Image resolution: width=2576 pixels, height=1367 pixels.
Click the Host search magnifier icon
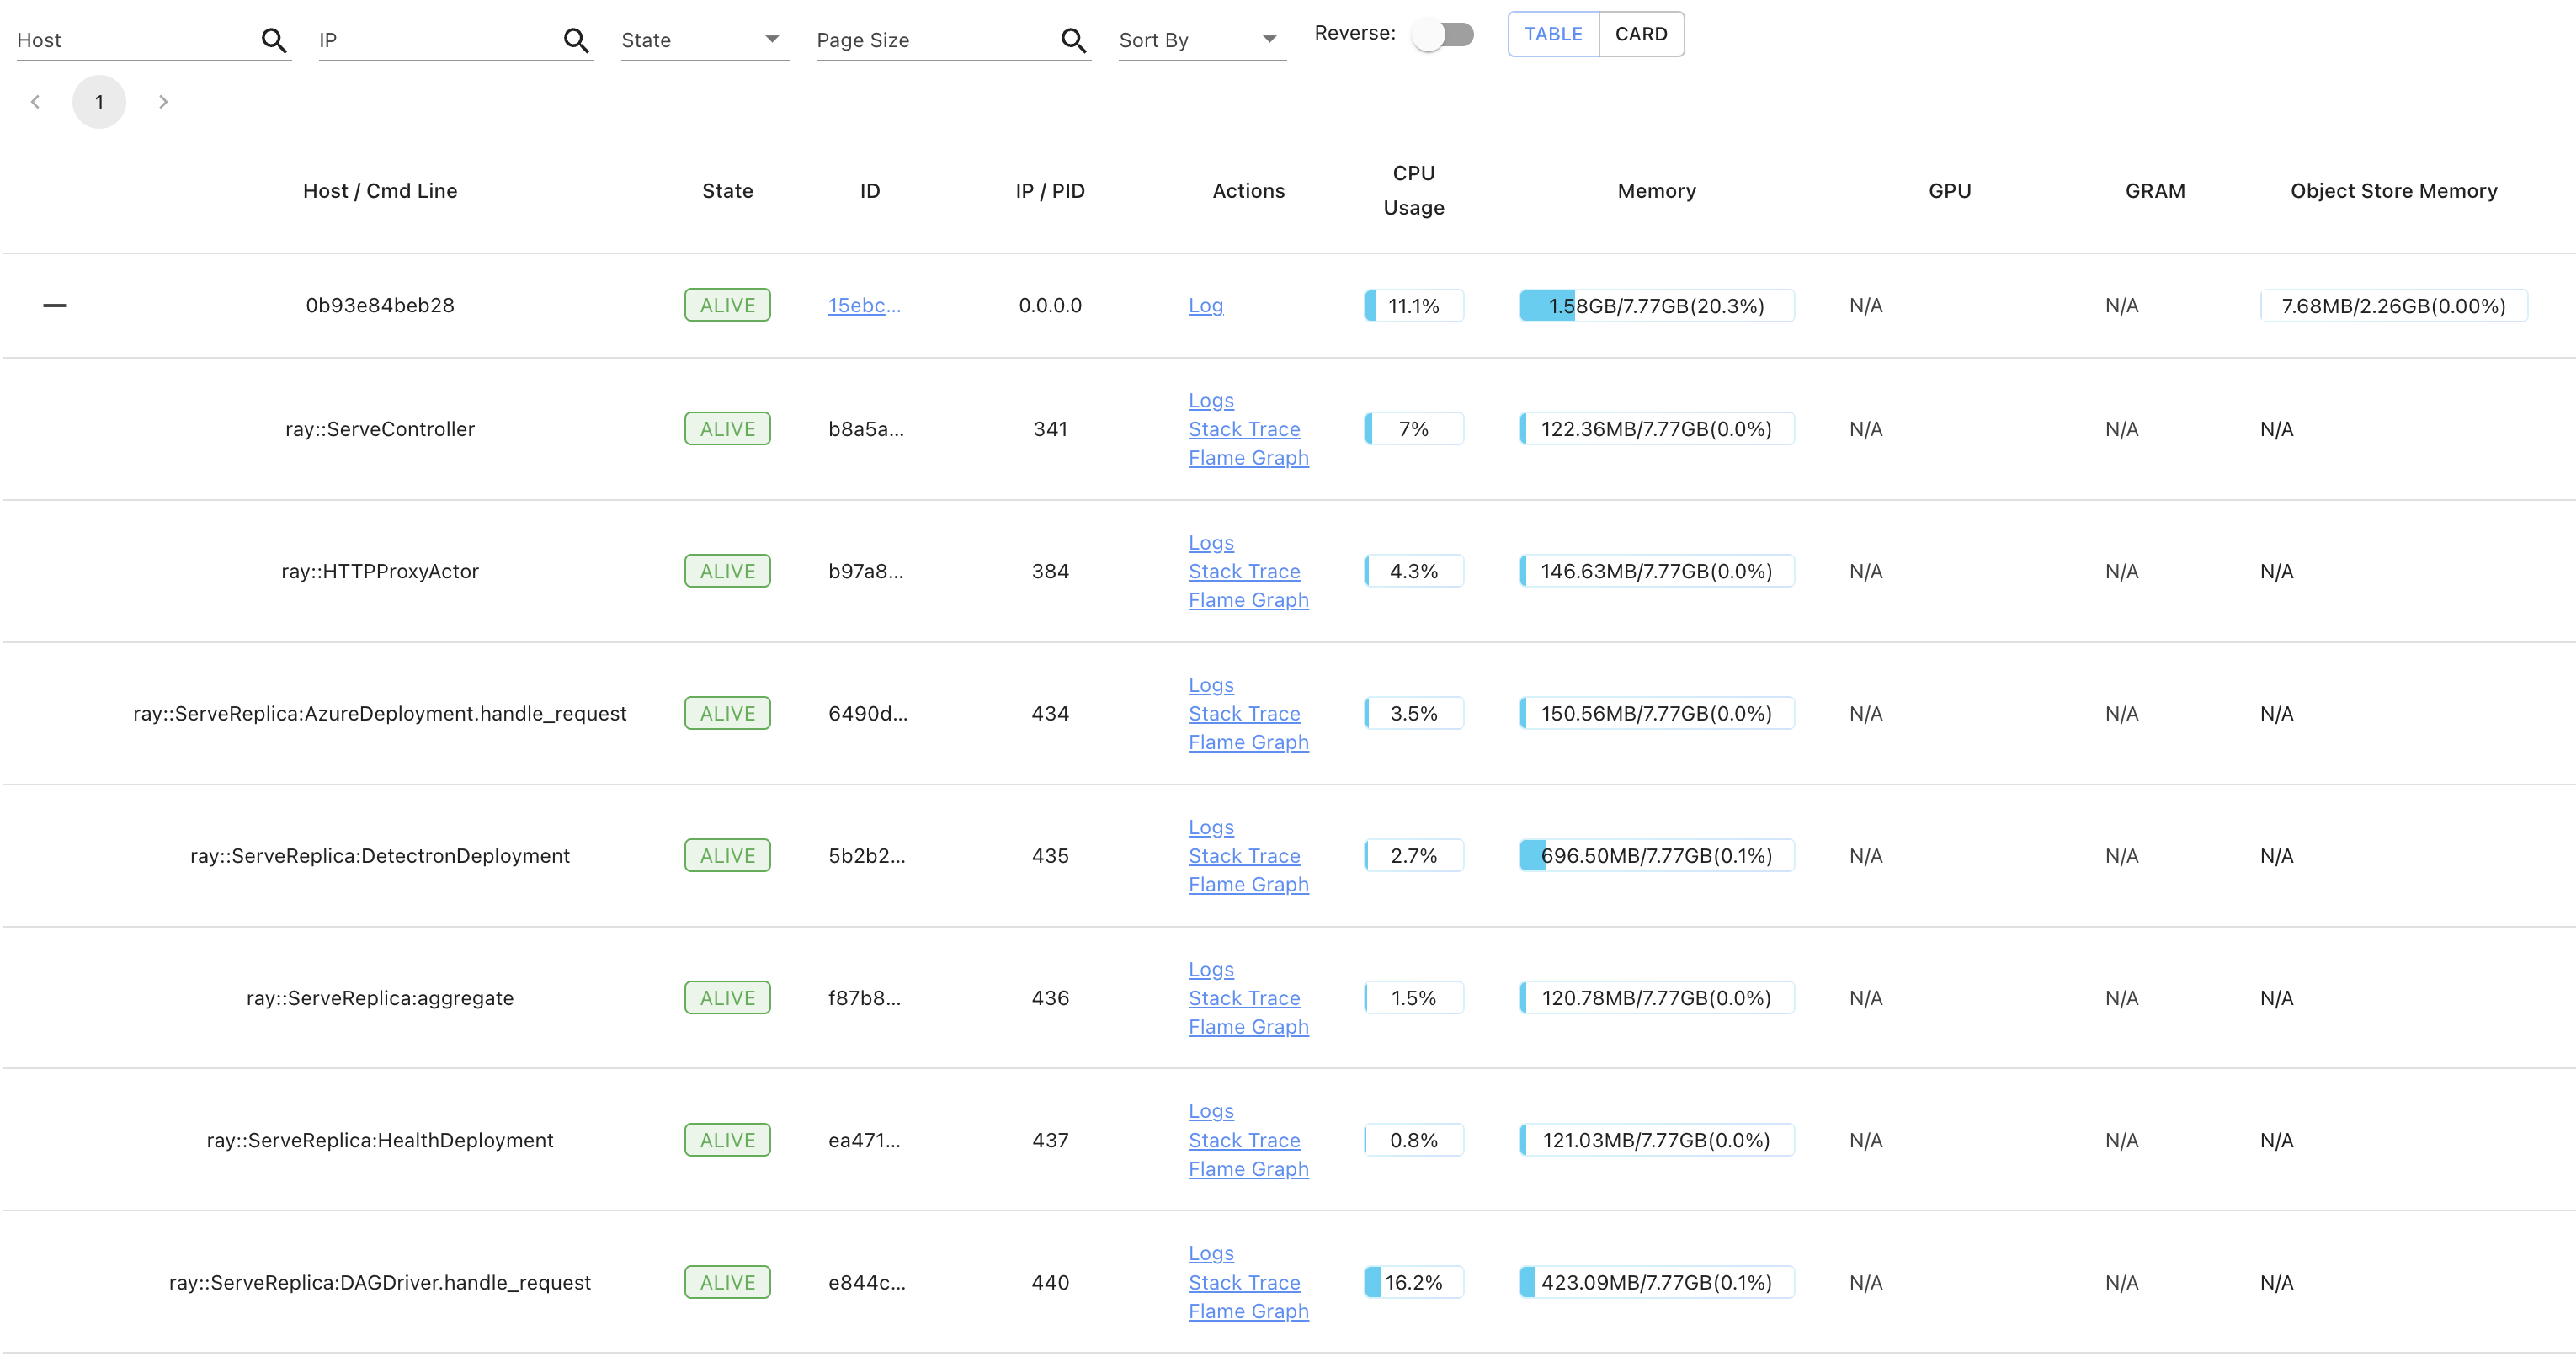pyautogui.click(x=273, y=40)
